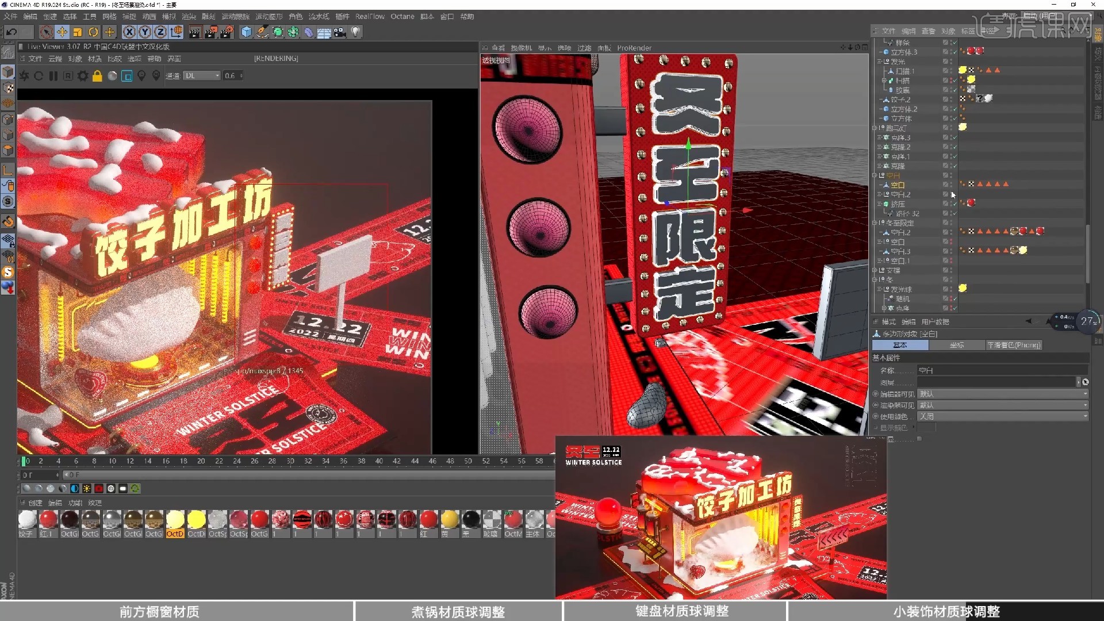This screenshot has width=1104, height=621.
Task: Toggle enable checkmark for 立方体.2
Action: pos(954,109)
